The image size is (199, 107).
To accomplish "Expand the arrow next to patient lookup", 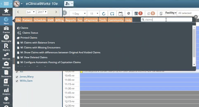I will click(72, 4).
